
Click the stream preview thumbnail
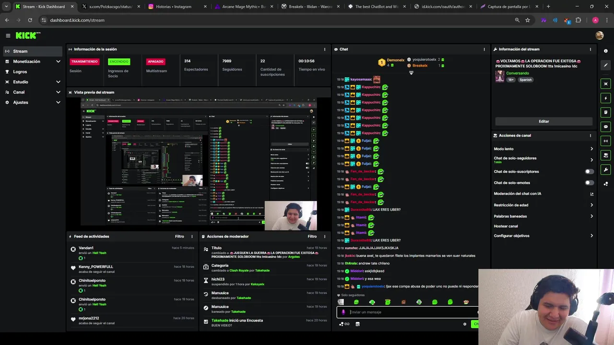pos(199,164)
